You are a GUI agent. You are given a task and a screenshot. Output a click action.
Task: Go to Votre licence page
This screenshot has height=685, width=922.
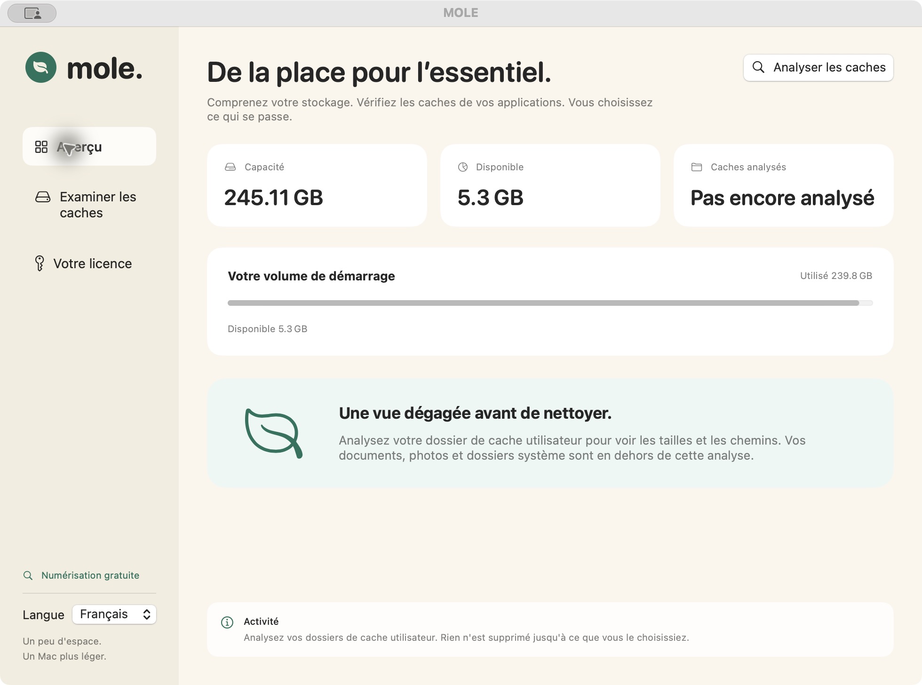89,263
